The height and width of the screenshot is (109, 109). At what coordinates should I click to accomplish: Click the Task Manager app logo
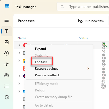(7, 6)
